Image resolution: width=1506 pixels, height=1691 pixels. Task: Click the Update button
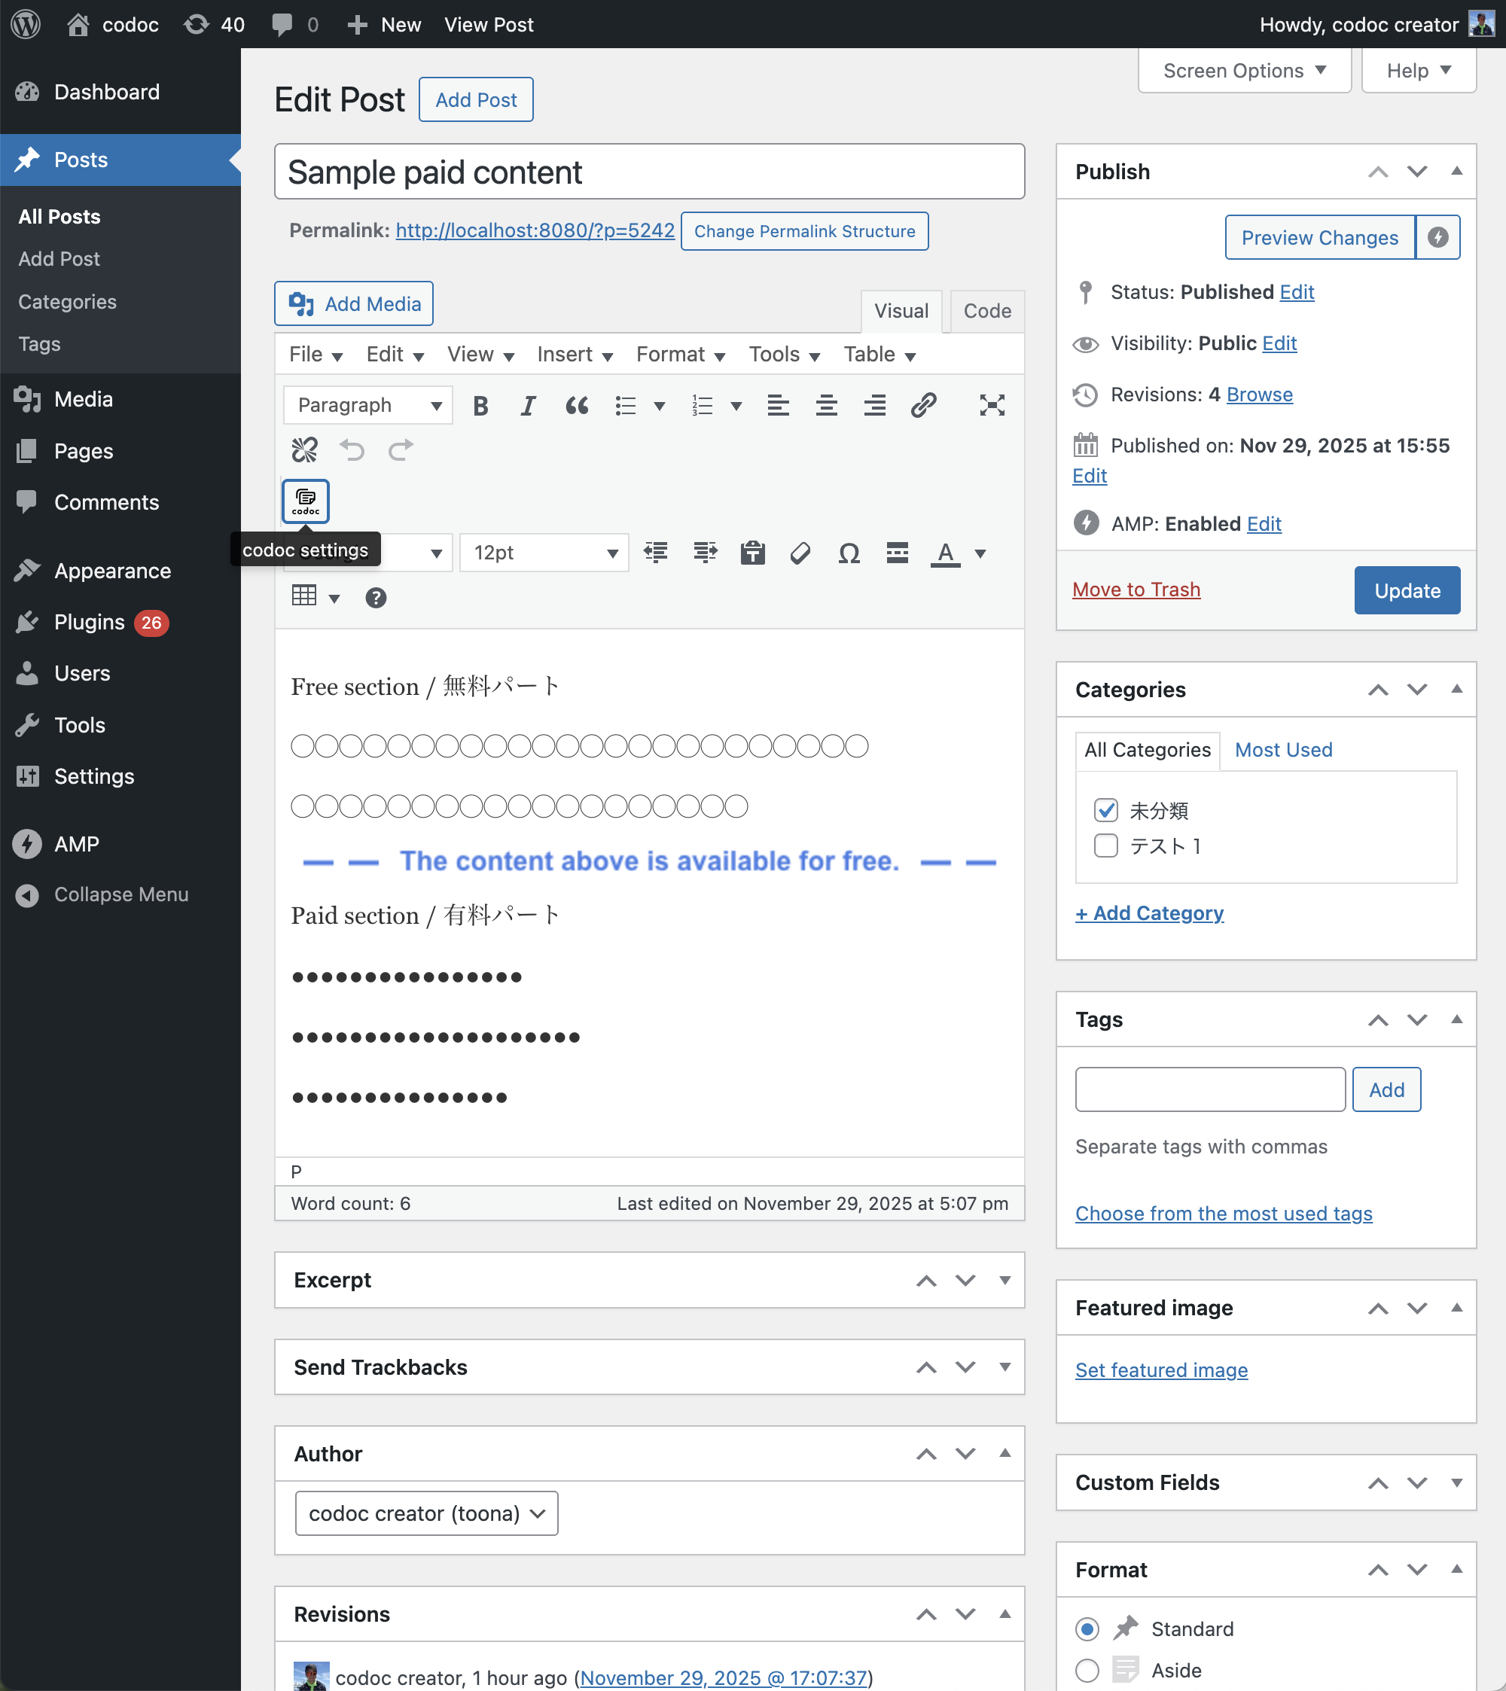tap(1406, 590)
